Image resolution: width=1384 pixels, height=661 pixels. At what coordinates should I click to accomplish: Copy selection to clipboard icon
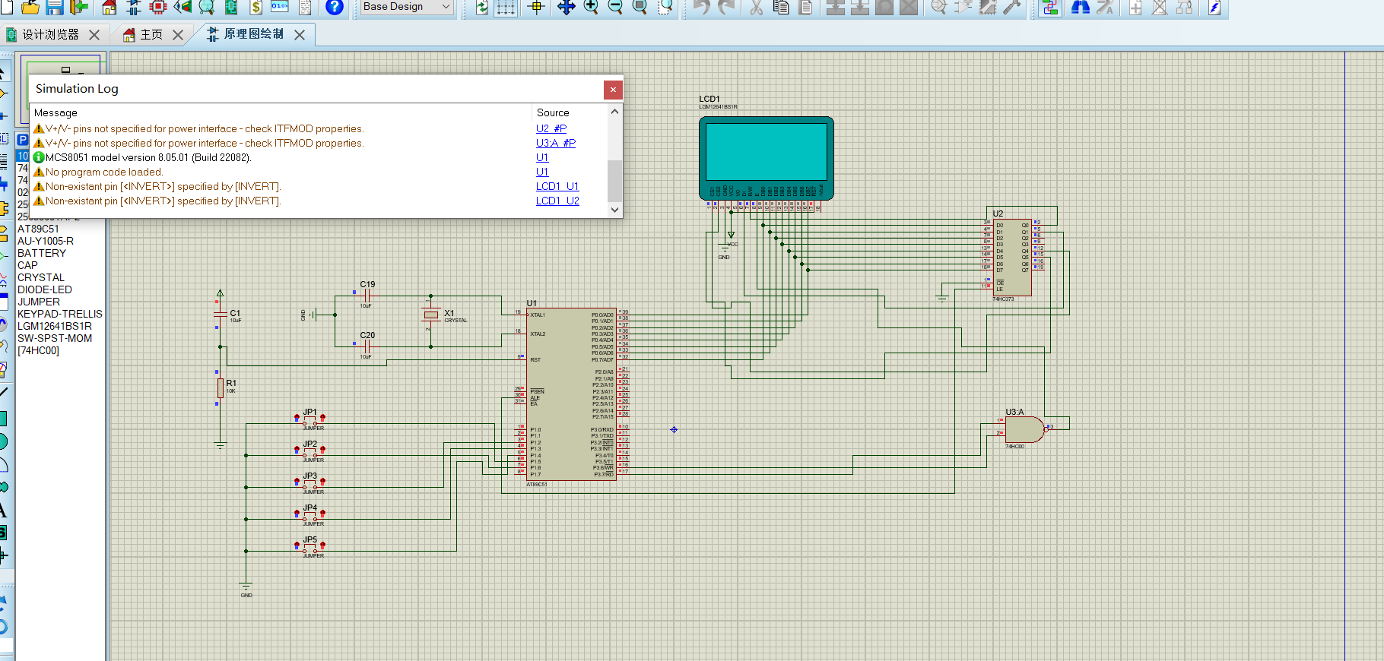point(781,8)
